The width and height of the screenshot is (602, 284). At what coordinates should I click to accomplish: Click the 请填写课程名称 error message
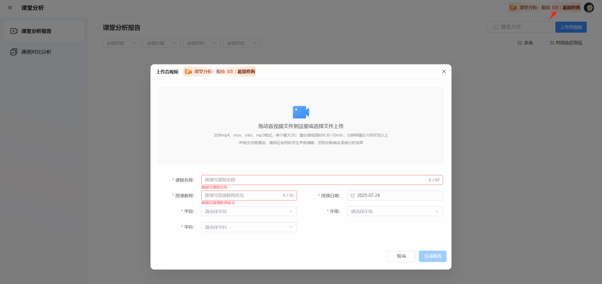coord(214,187)
